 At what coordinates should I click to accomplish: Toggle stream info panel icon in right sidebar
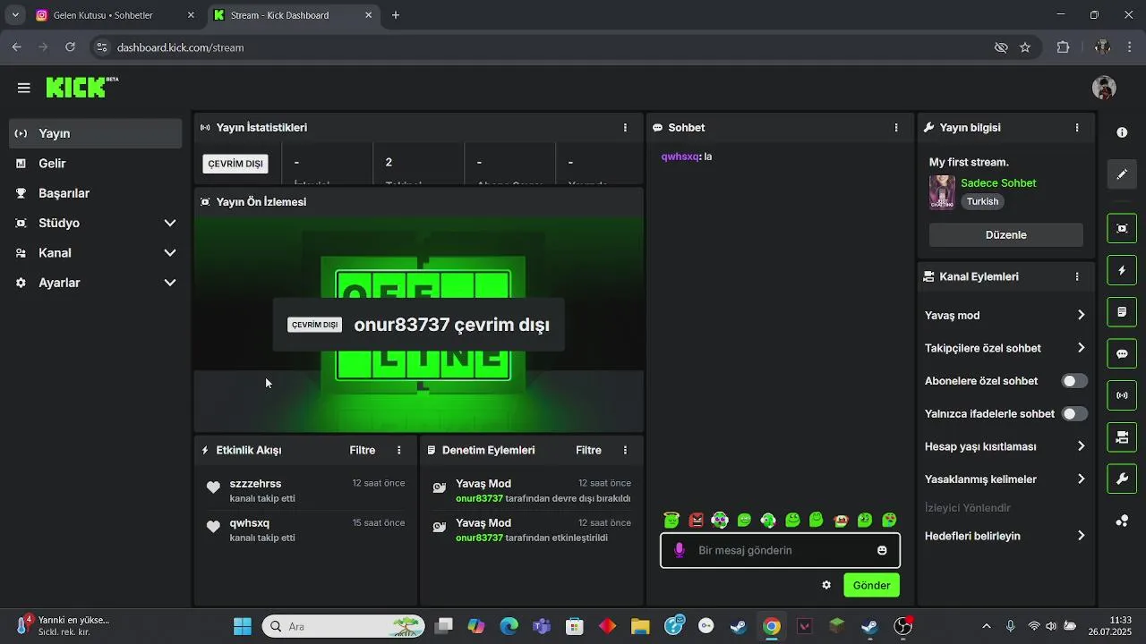pyautogui.click(x=1122, y=437)
